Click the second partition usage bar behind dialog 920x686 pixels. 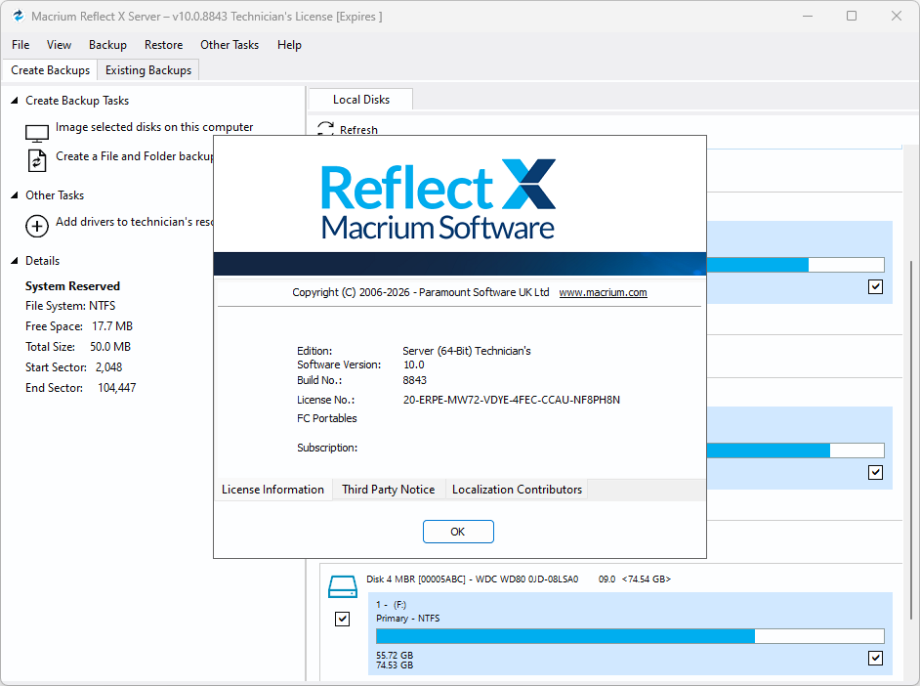(x=795, y=450)
